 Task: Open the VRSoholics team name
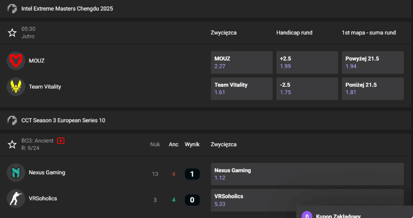coord(43,199)
